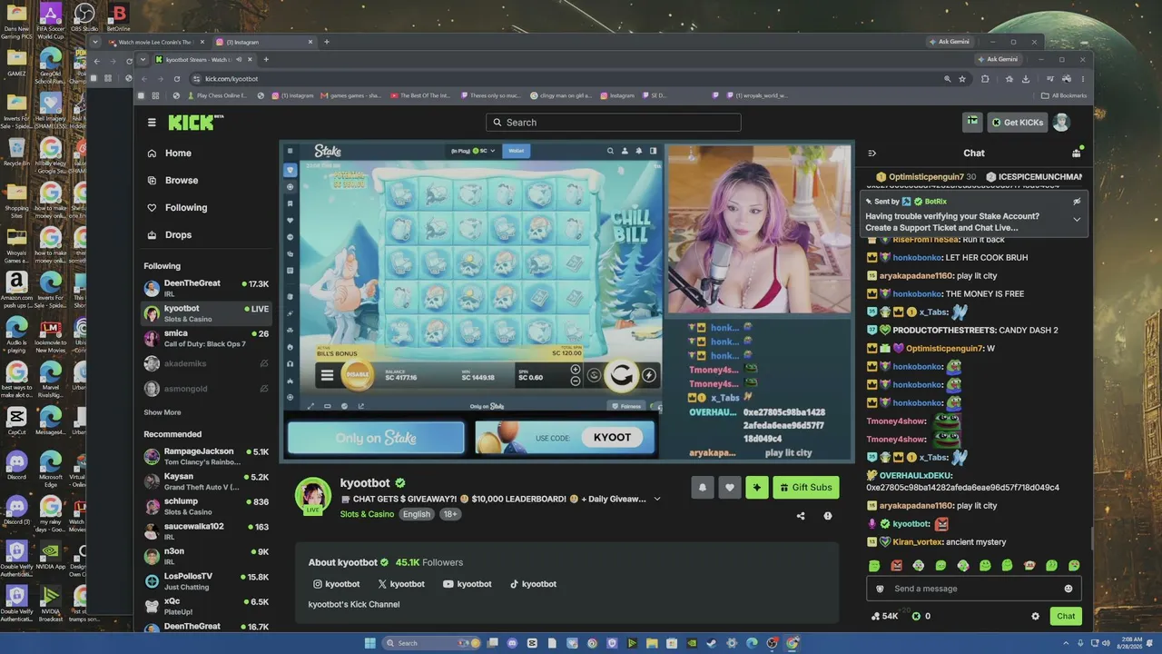Open kyootbot's Instagram link
Viewport: 1162px width, 654px height.
click(x=336, y=584)
